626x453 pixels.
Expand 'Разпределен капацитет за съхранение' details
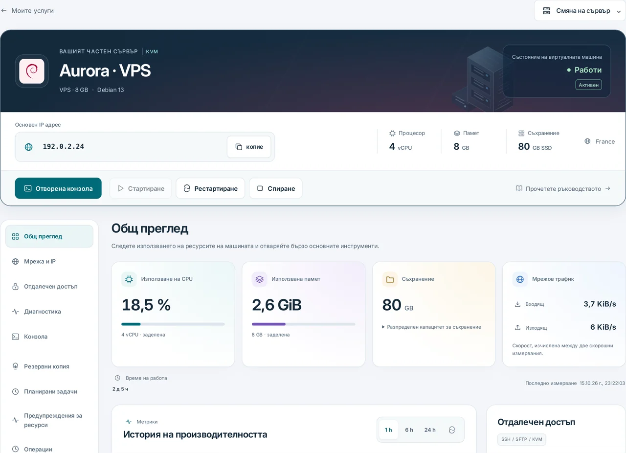click(x=431, y=327)
